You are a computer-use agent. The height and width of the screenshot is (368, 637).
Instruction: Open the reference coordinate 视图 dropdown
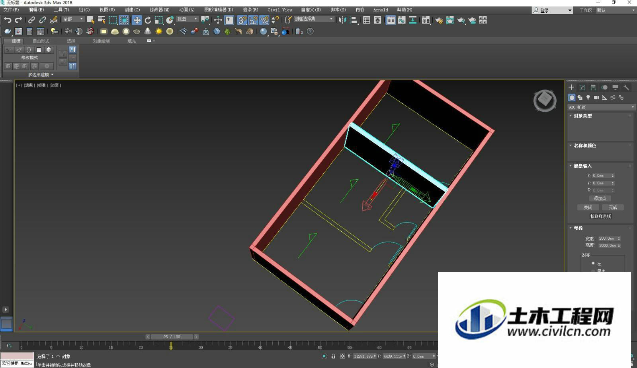pos(188,19)
